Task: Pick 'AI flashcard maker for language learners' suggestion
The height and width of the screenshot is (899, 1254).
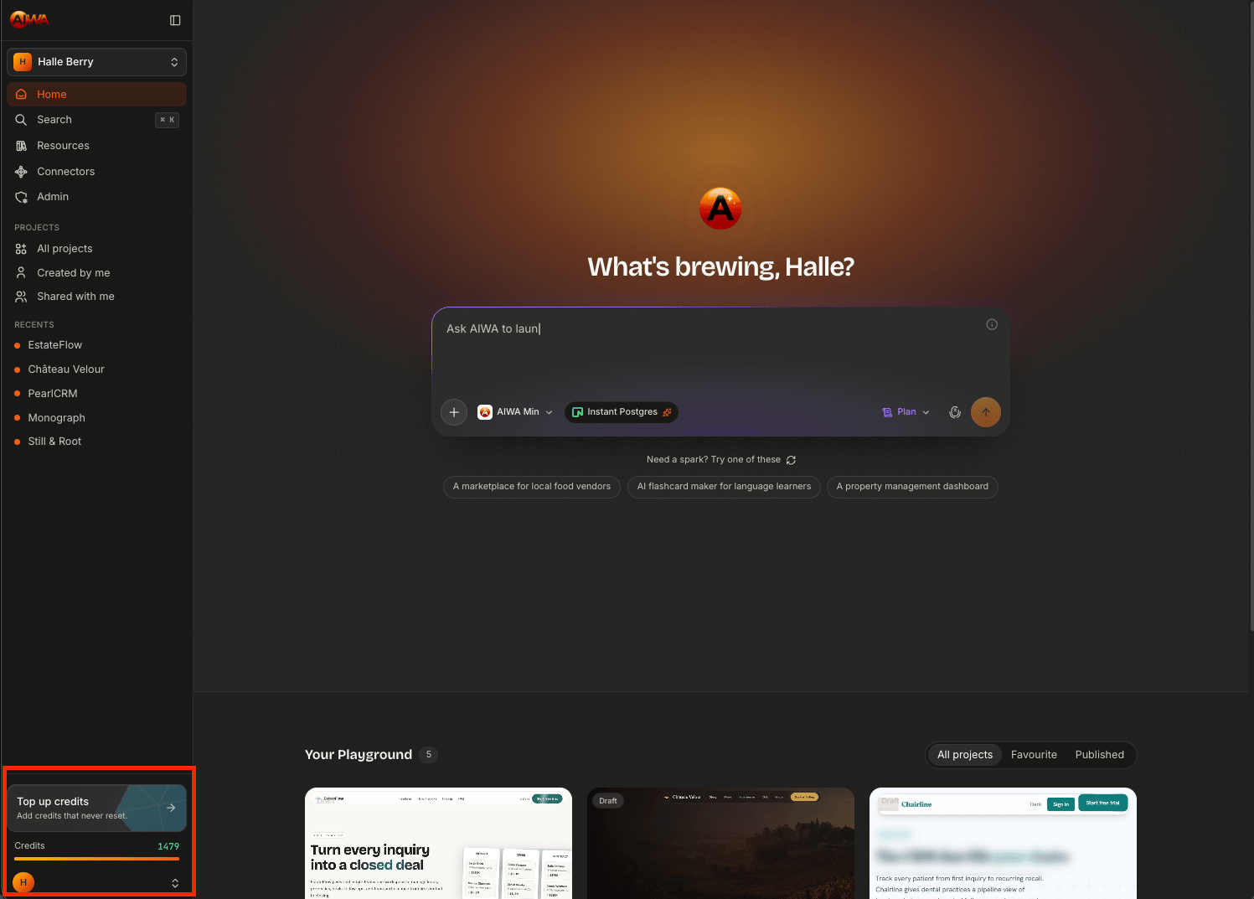Action: point(724,487)
